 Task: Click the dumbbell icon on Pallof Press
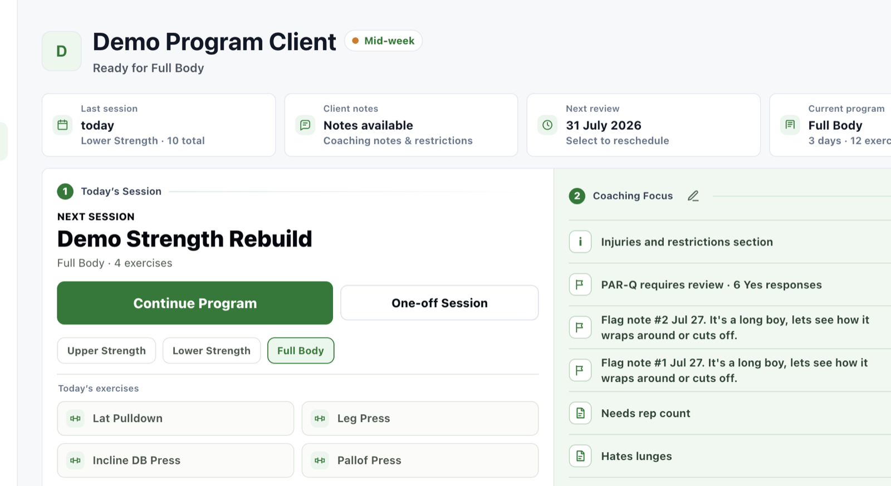click(320, 460)
